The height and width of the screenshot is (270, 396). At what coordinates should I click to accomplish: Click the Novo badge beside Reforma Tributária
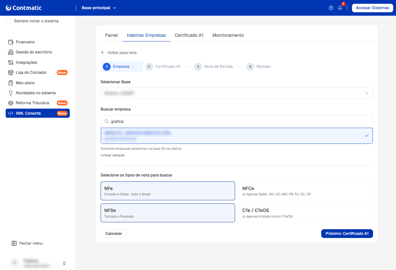[62, 103]
